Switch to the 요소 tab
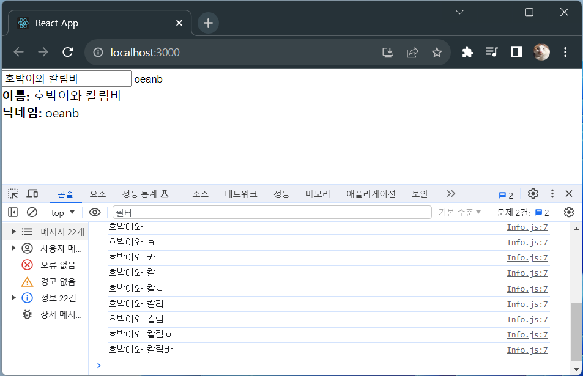583x376 pixels. point(98,194)
